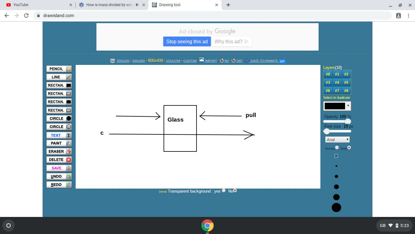Select the Bold font weight radio
Viewport: 415px width, 234px height.
click(x=349, y=147)
